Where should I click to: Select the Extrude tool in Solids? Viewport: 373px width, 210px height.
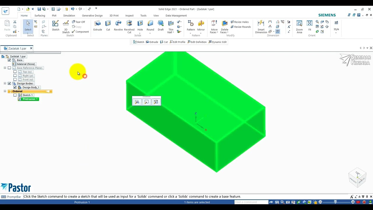pyautogui.click(x=98, y=26)
